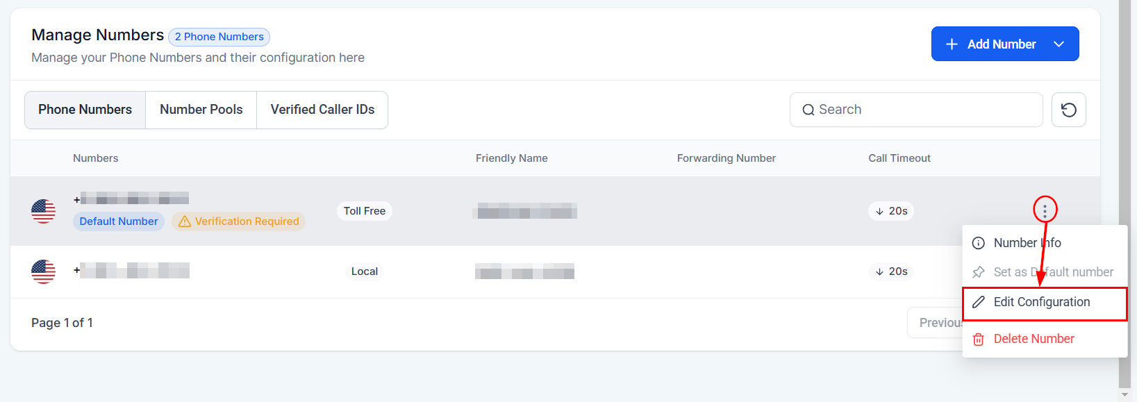Screen dimensions: 1137x402
Task: Open the Verified Caller IDs tab
Action: [322, 110]
